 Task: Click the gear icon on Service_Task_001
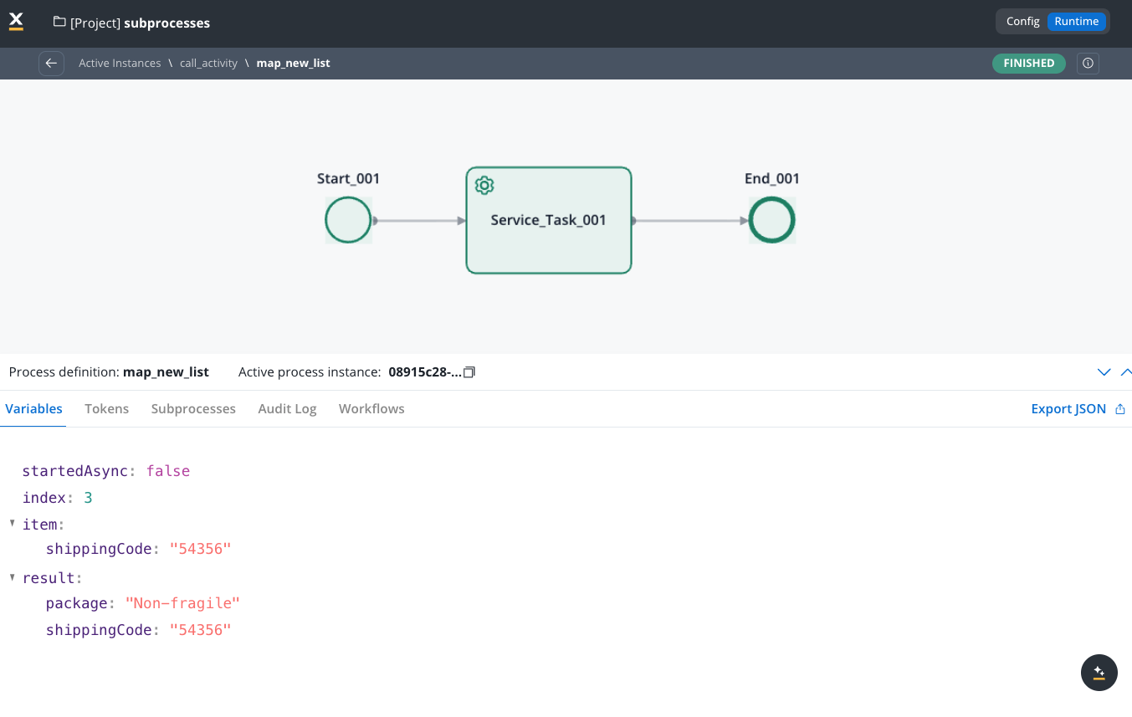[x=484, y=186]
